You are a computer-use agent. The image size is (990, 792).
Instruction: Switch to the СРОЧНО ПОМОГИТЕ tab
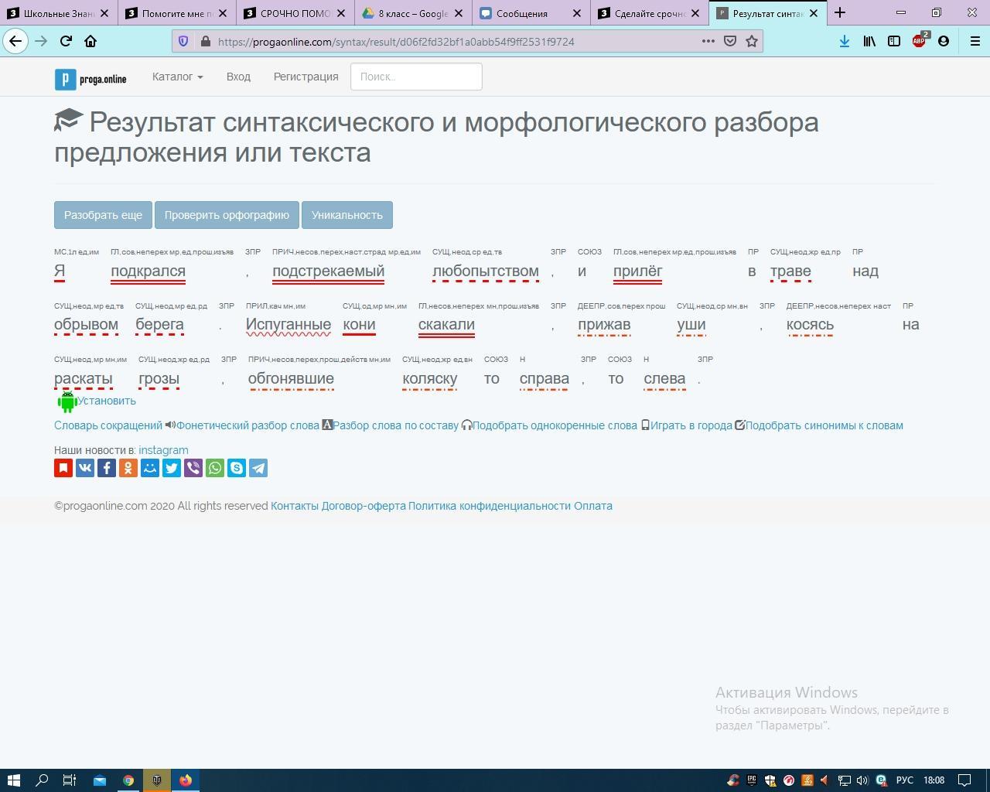tap(295, 13)
